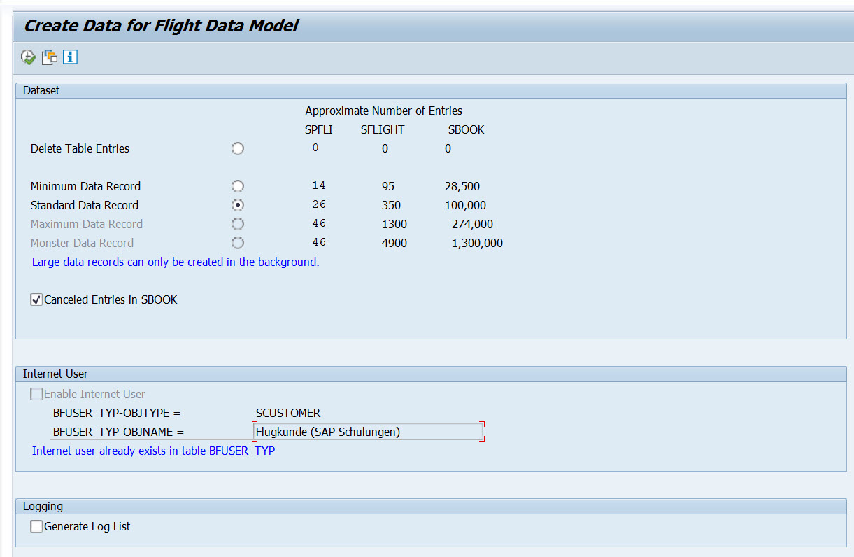The height and width of the screenshot is (557, 854).
Task: Select Minimum Data Record
Action: (x=238, y=185)
